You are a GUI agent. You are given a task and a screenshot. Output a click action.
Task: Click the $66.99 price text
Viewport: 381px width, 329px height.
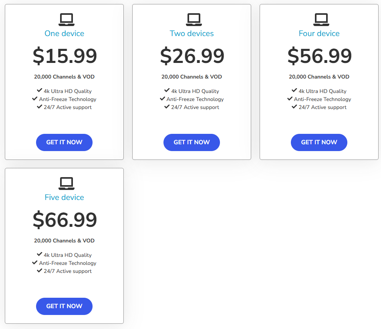coord(65,220)
